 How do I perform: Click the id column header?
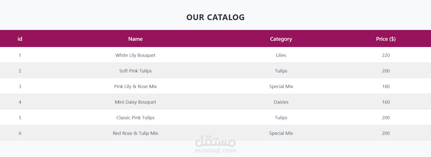tap(20, 39)
